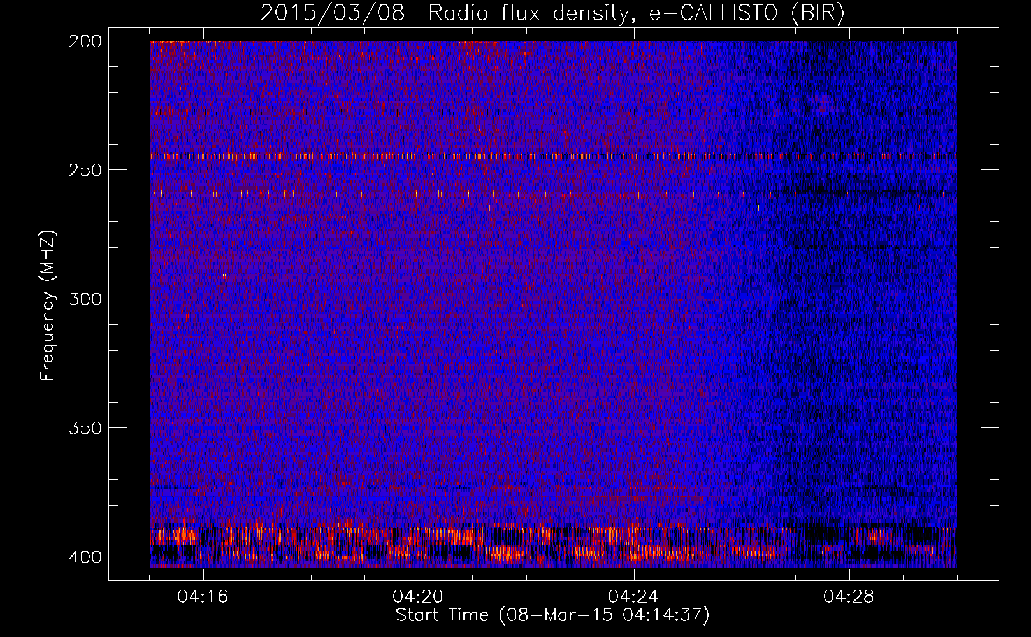The width and height of the screenshot is (1031, 637).
Task: Click the 04:16 time tick label
Action: click(203, 596)
